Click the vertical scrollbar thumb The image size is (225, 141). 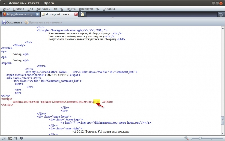[x=223, y=120]
